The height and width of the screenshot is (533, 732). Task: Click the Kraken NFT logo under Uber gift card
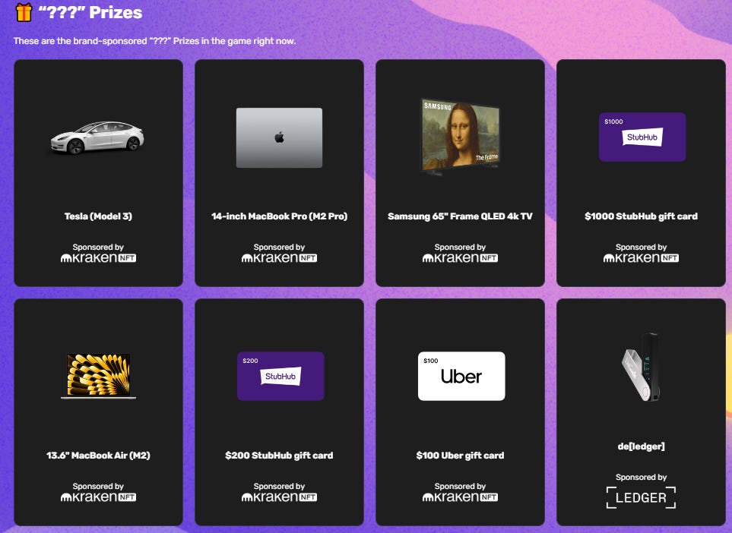461,497
